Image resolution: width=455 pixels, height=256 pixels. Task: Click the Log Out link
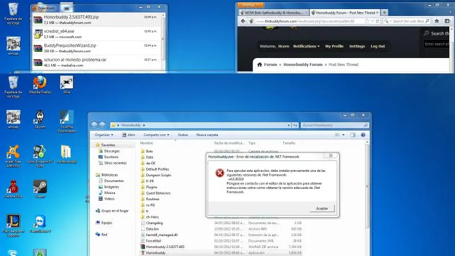tap(378, 46)
